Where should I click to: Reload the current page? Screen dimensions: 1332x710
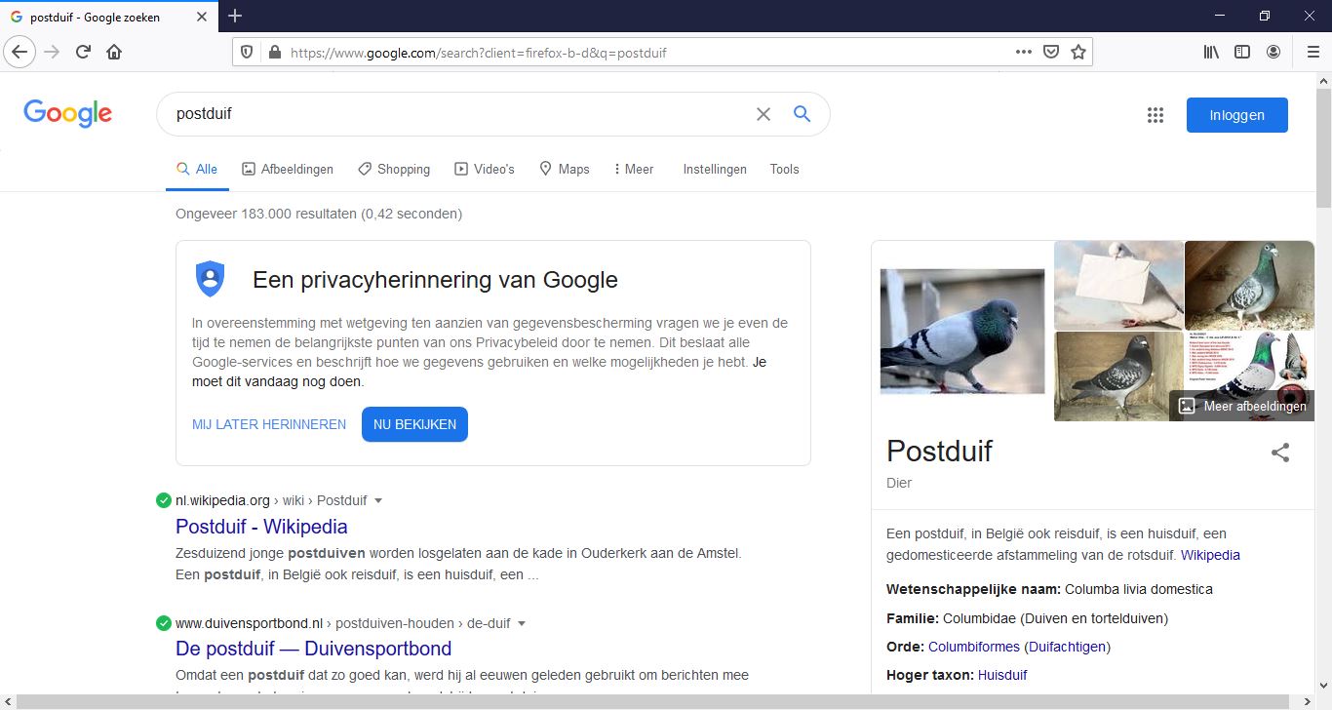(x=83, y=53)
